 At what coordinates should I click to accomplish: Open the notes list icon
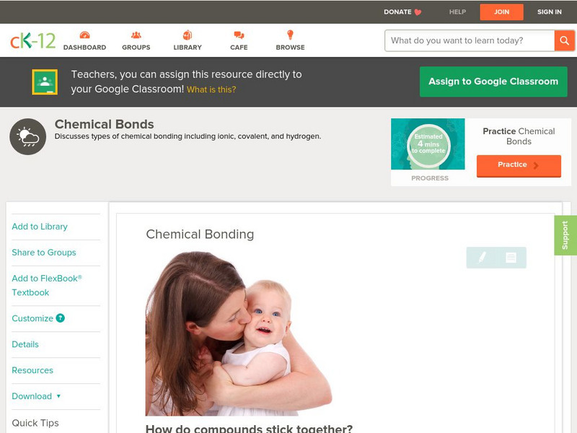point(511,258)
